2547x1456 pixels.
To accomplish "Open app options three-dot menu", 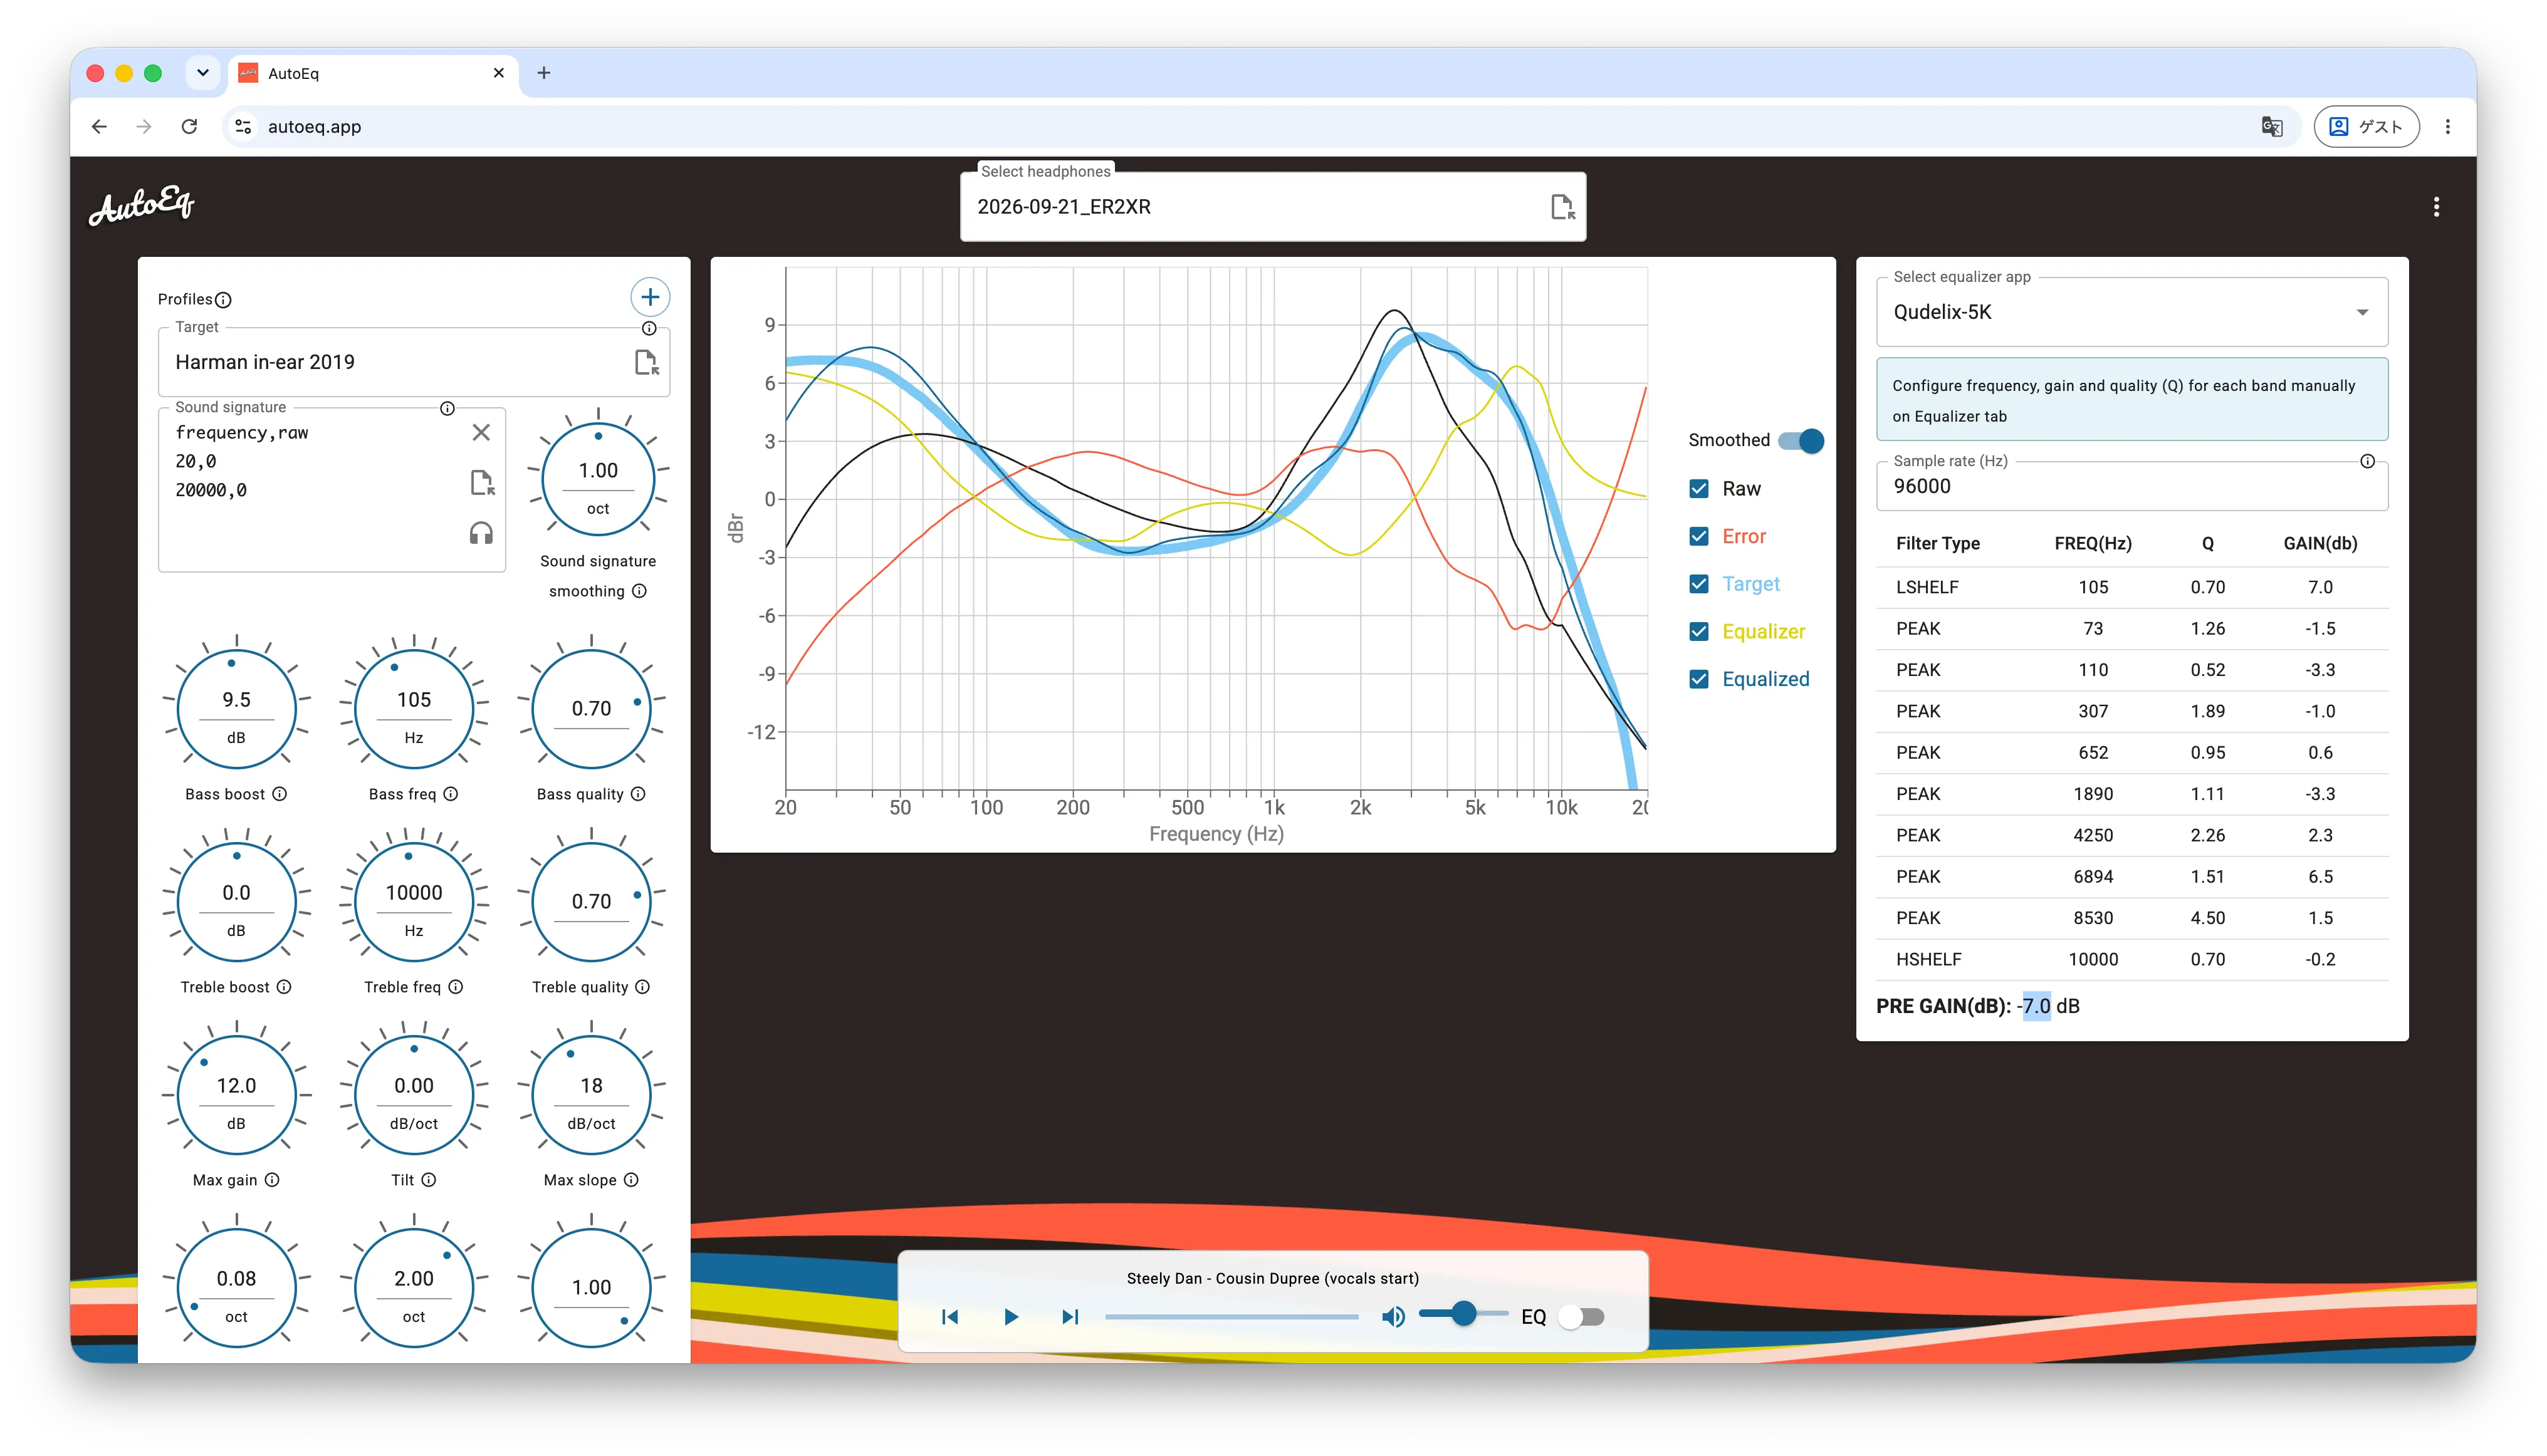I will click(2436, 207).
